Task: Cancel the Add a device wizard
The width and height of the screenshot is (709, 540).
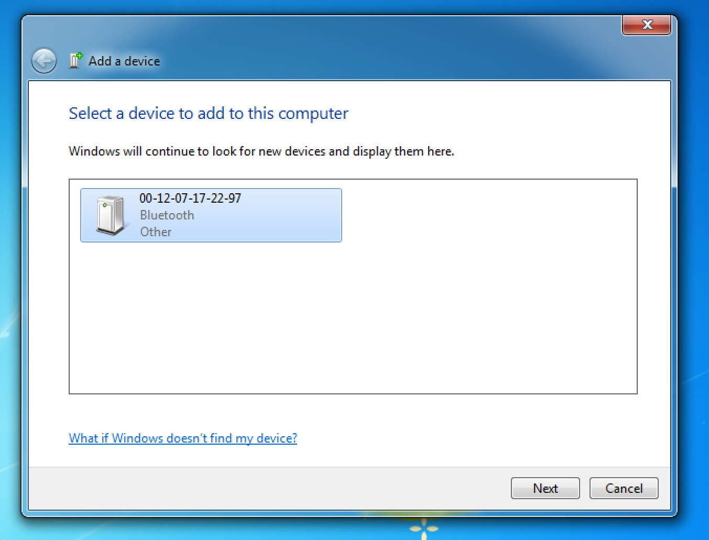Action: 624,488
